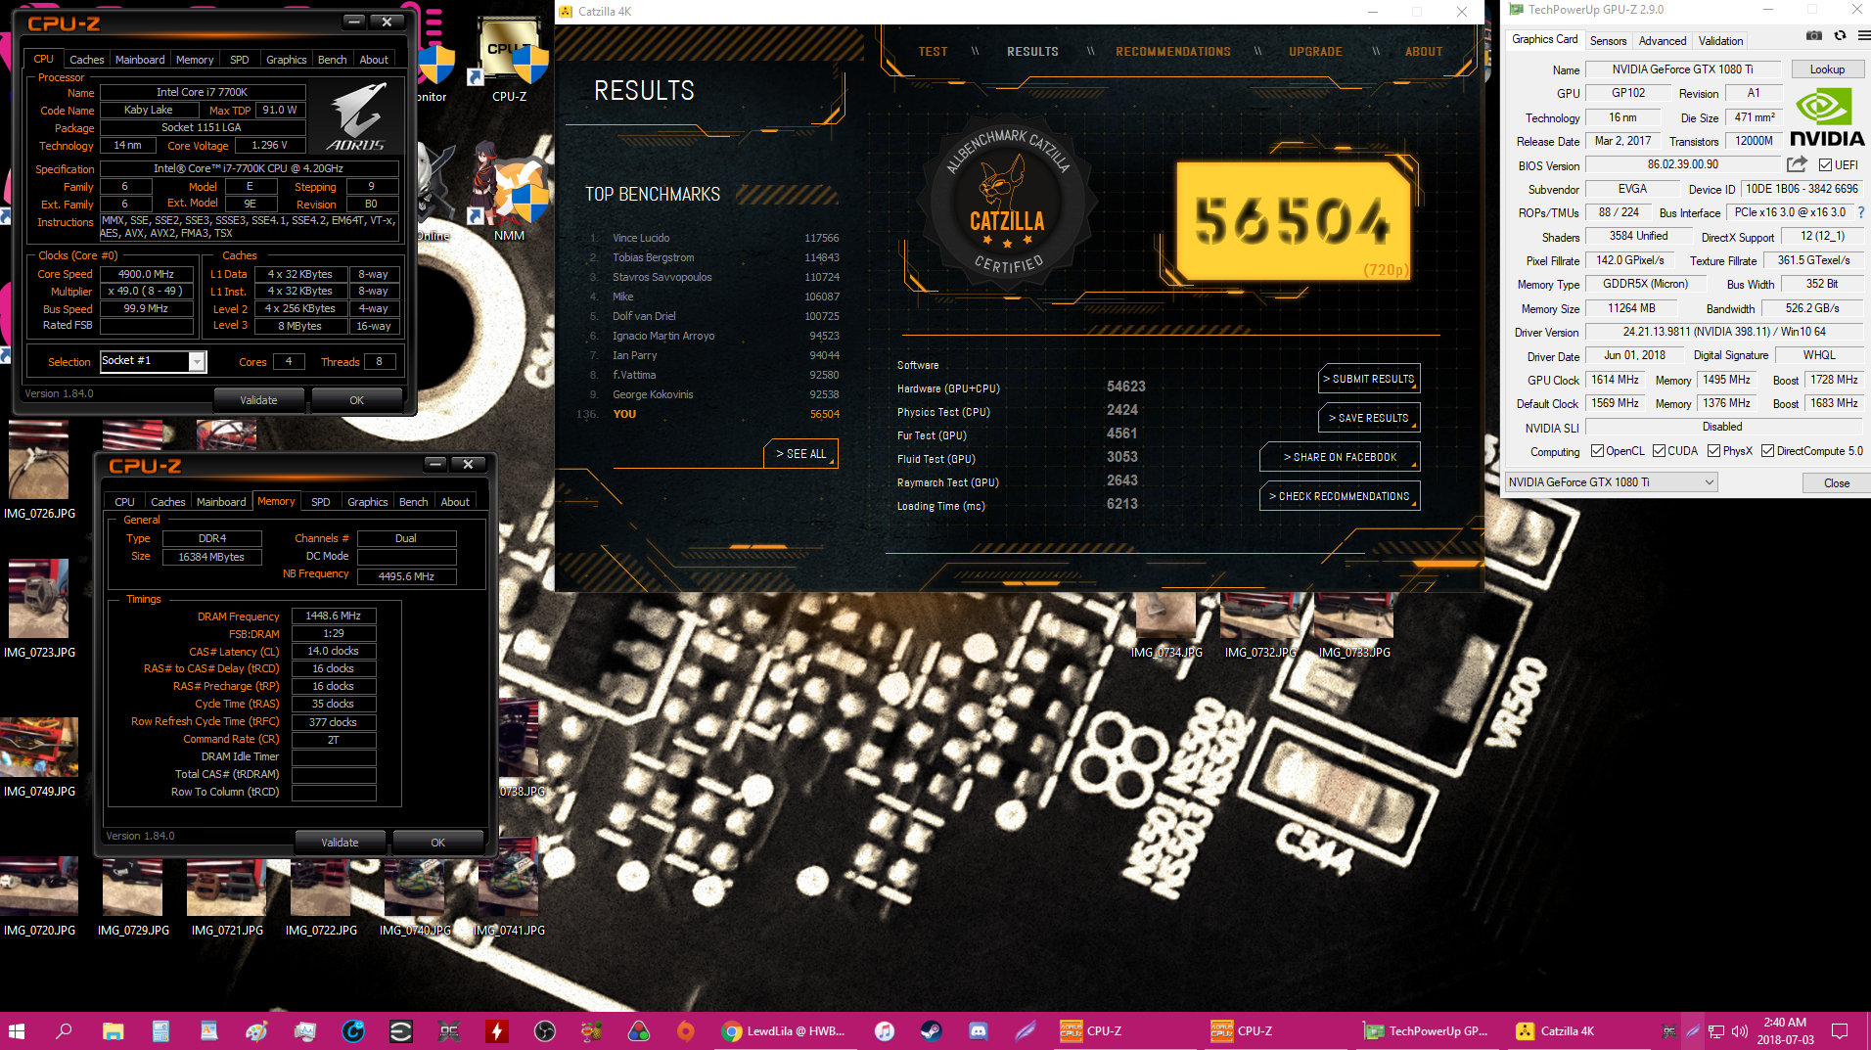
Task: Click SEE ALL top benchmarks
Action: (x=800, y=454)
